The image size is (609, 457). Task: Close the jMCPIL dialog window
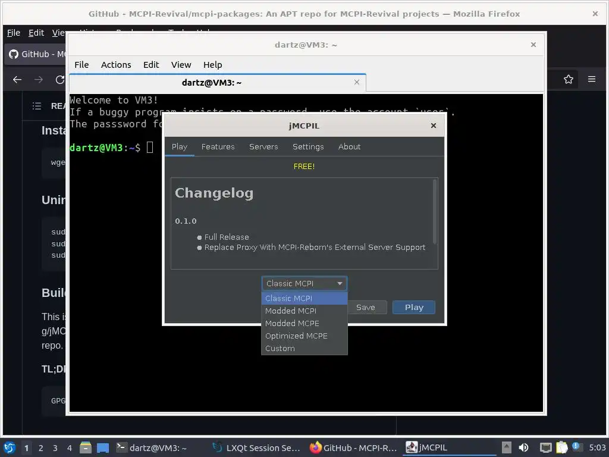434,126
